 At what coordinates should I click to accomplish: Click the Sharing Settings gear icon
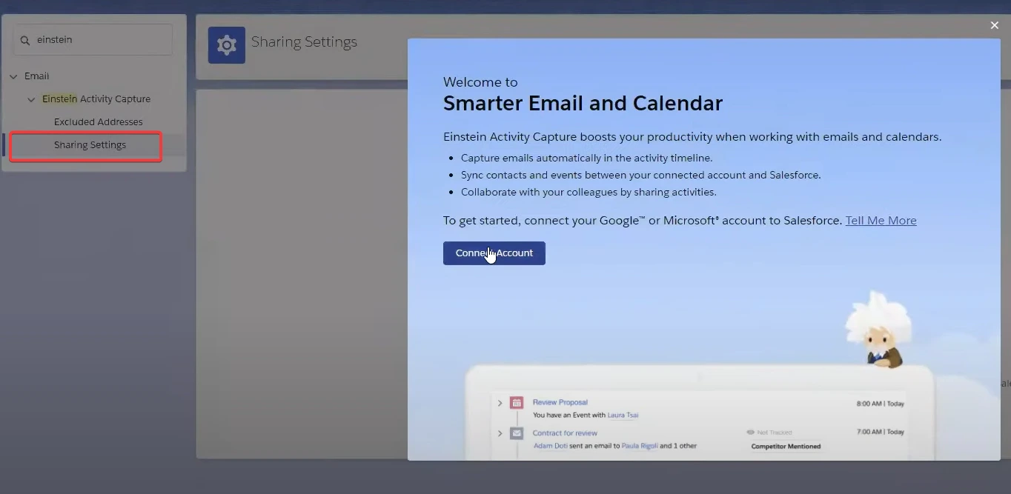click(227, 45)
